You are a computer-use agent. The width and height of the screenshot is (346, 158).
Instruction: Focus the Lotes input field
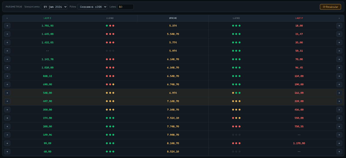pos(125,7)
